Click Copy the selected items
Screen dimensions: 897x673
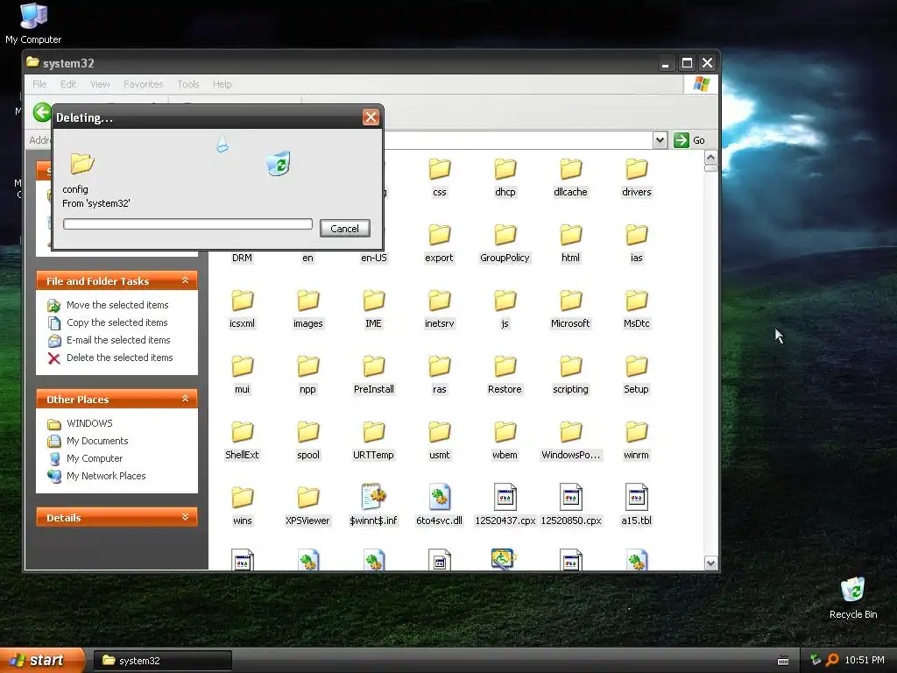[x=117, y=322]
